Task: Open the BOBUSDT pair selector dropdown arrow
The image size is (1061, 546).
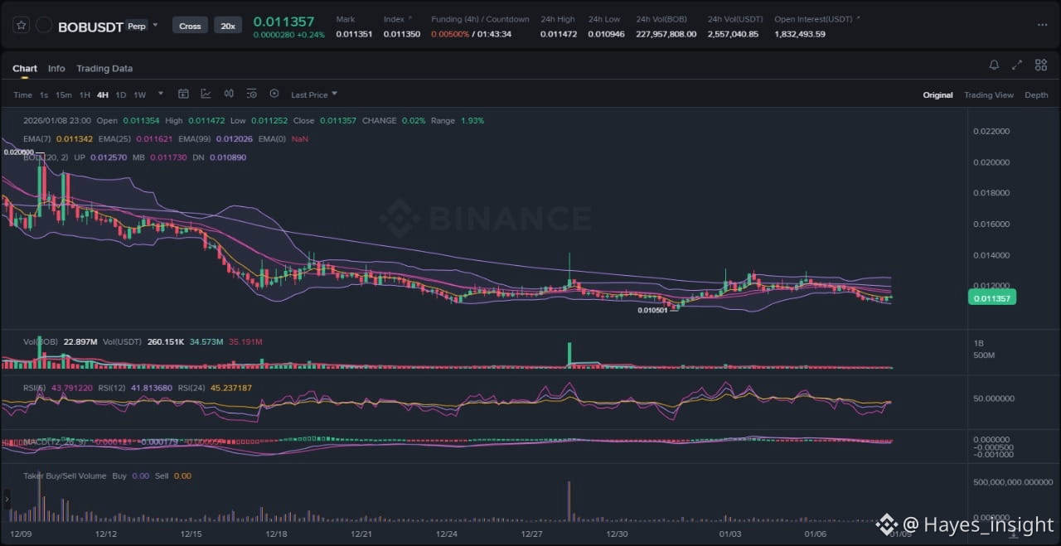Action: click(x=155, y=25)
